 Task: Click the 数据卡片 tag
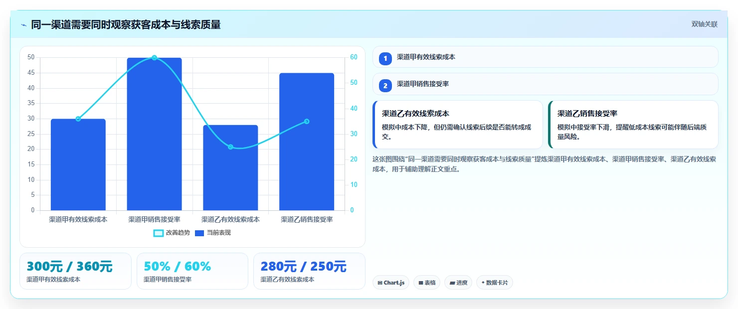495,283
